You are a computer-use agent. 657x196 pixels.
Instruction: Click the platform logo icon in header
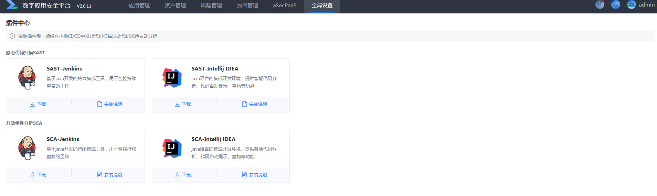12,5
